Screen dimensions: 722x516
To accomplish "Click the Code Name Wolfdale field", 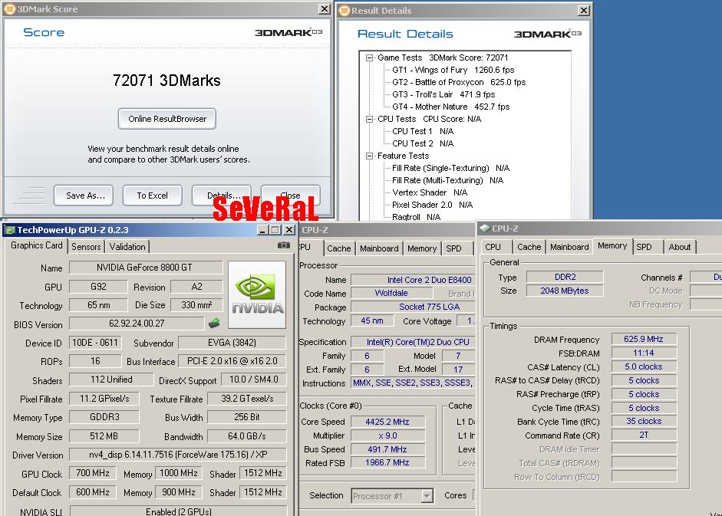I will coord(391,293).
